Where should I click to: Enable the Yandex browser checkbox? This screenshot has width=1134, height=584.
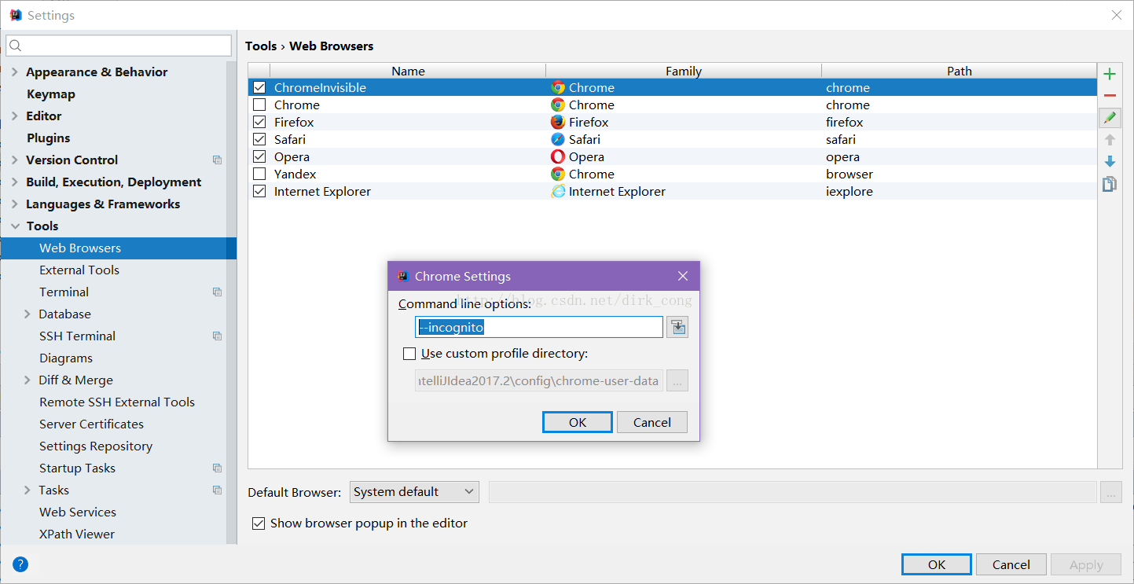[x=259, y=174]
